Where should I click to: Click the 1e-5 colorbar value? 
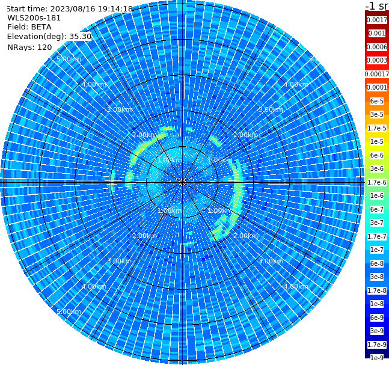click(x=377, y=141)
